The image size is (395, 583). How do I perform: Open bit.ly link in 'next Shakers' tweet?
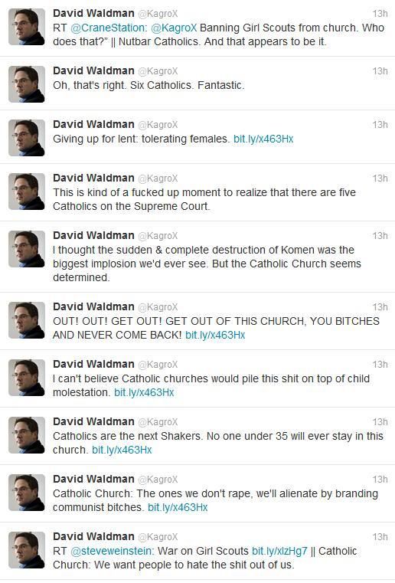122,450
